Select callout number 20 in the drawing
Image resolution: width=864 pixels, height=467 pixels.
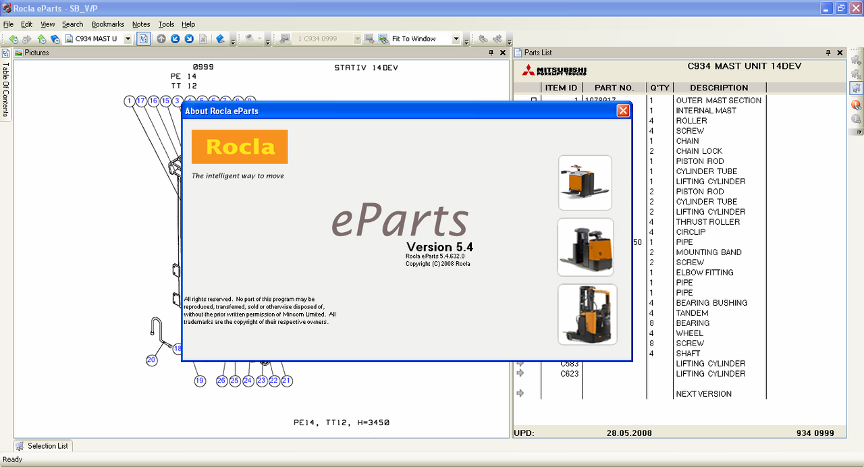(x=152, y=360)
